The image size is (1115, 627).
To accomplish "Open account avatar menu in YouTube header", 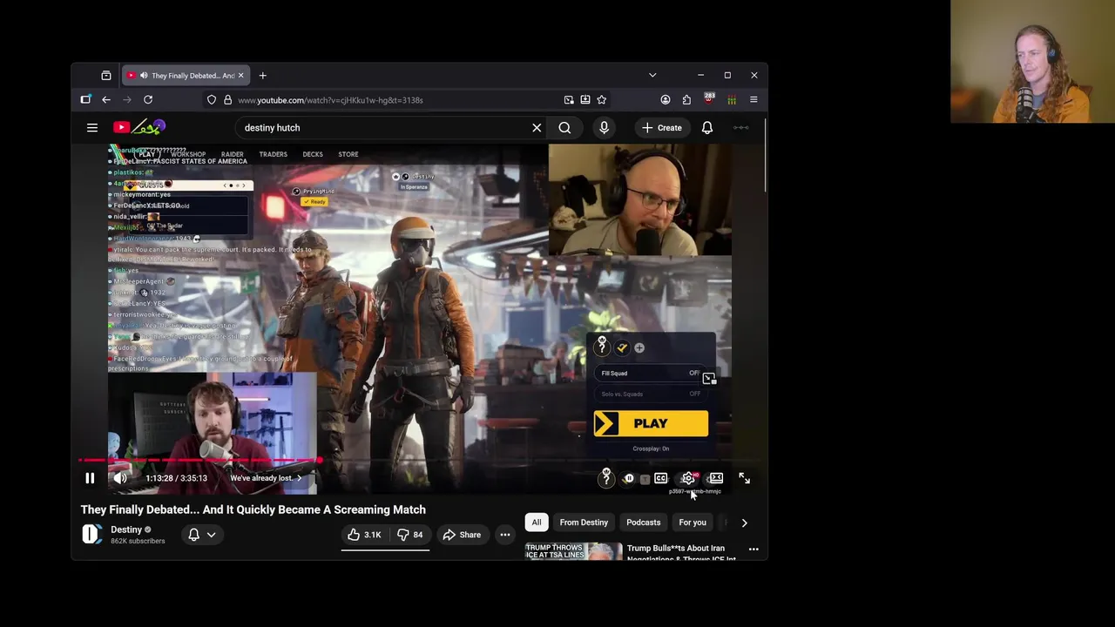I will click(x=740, y=128).
